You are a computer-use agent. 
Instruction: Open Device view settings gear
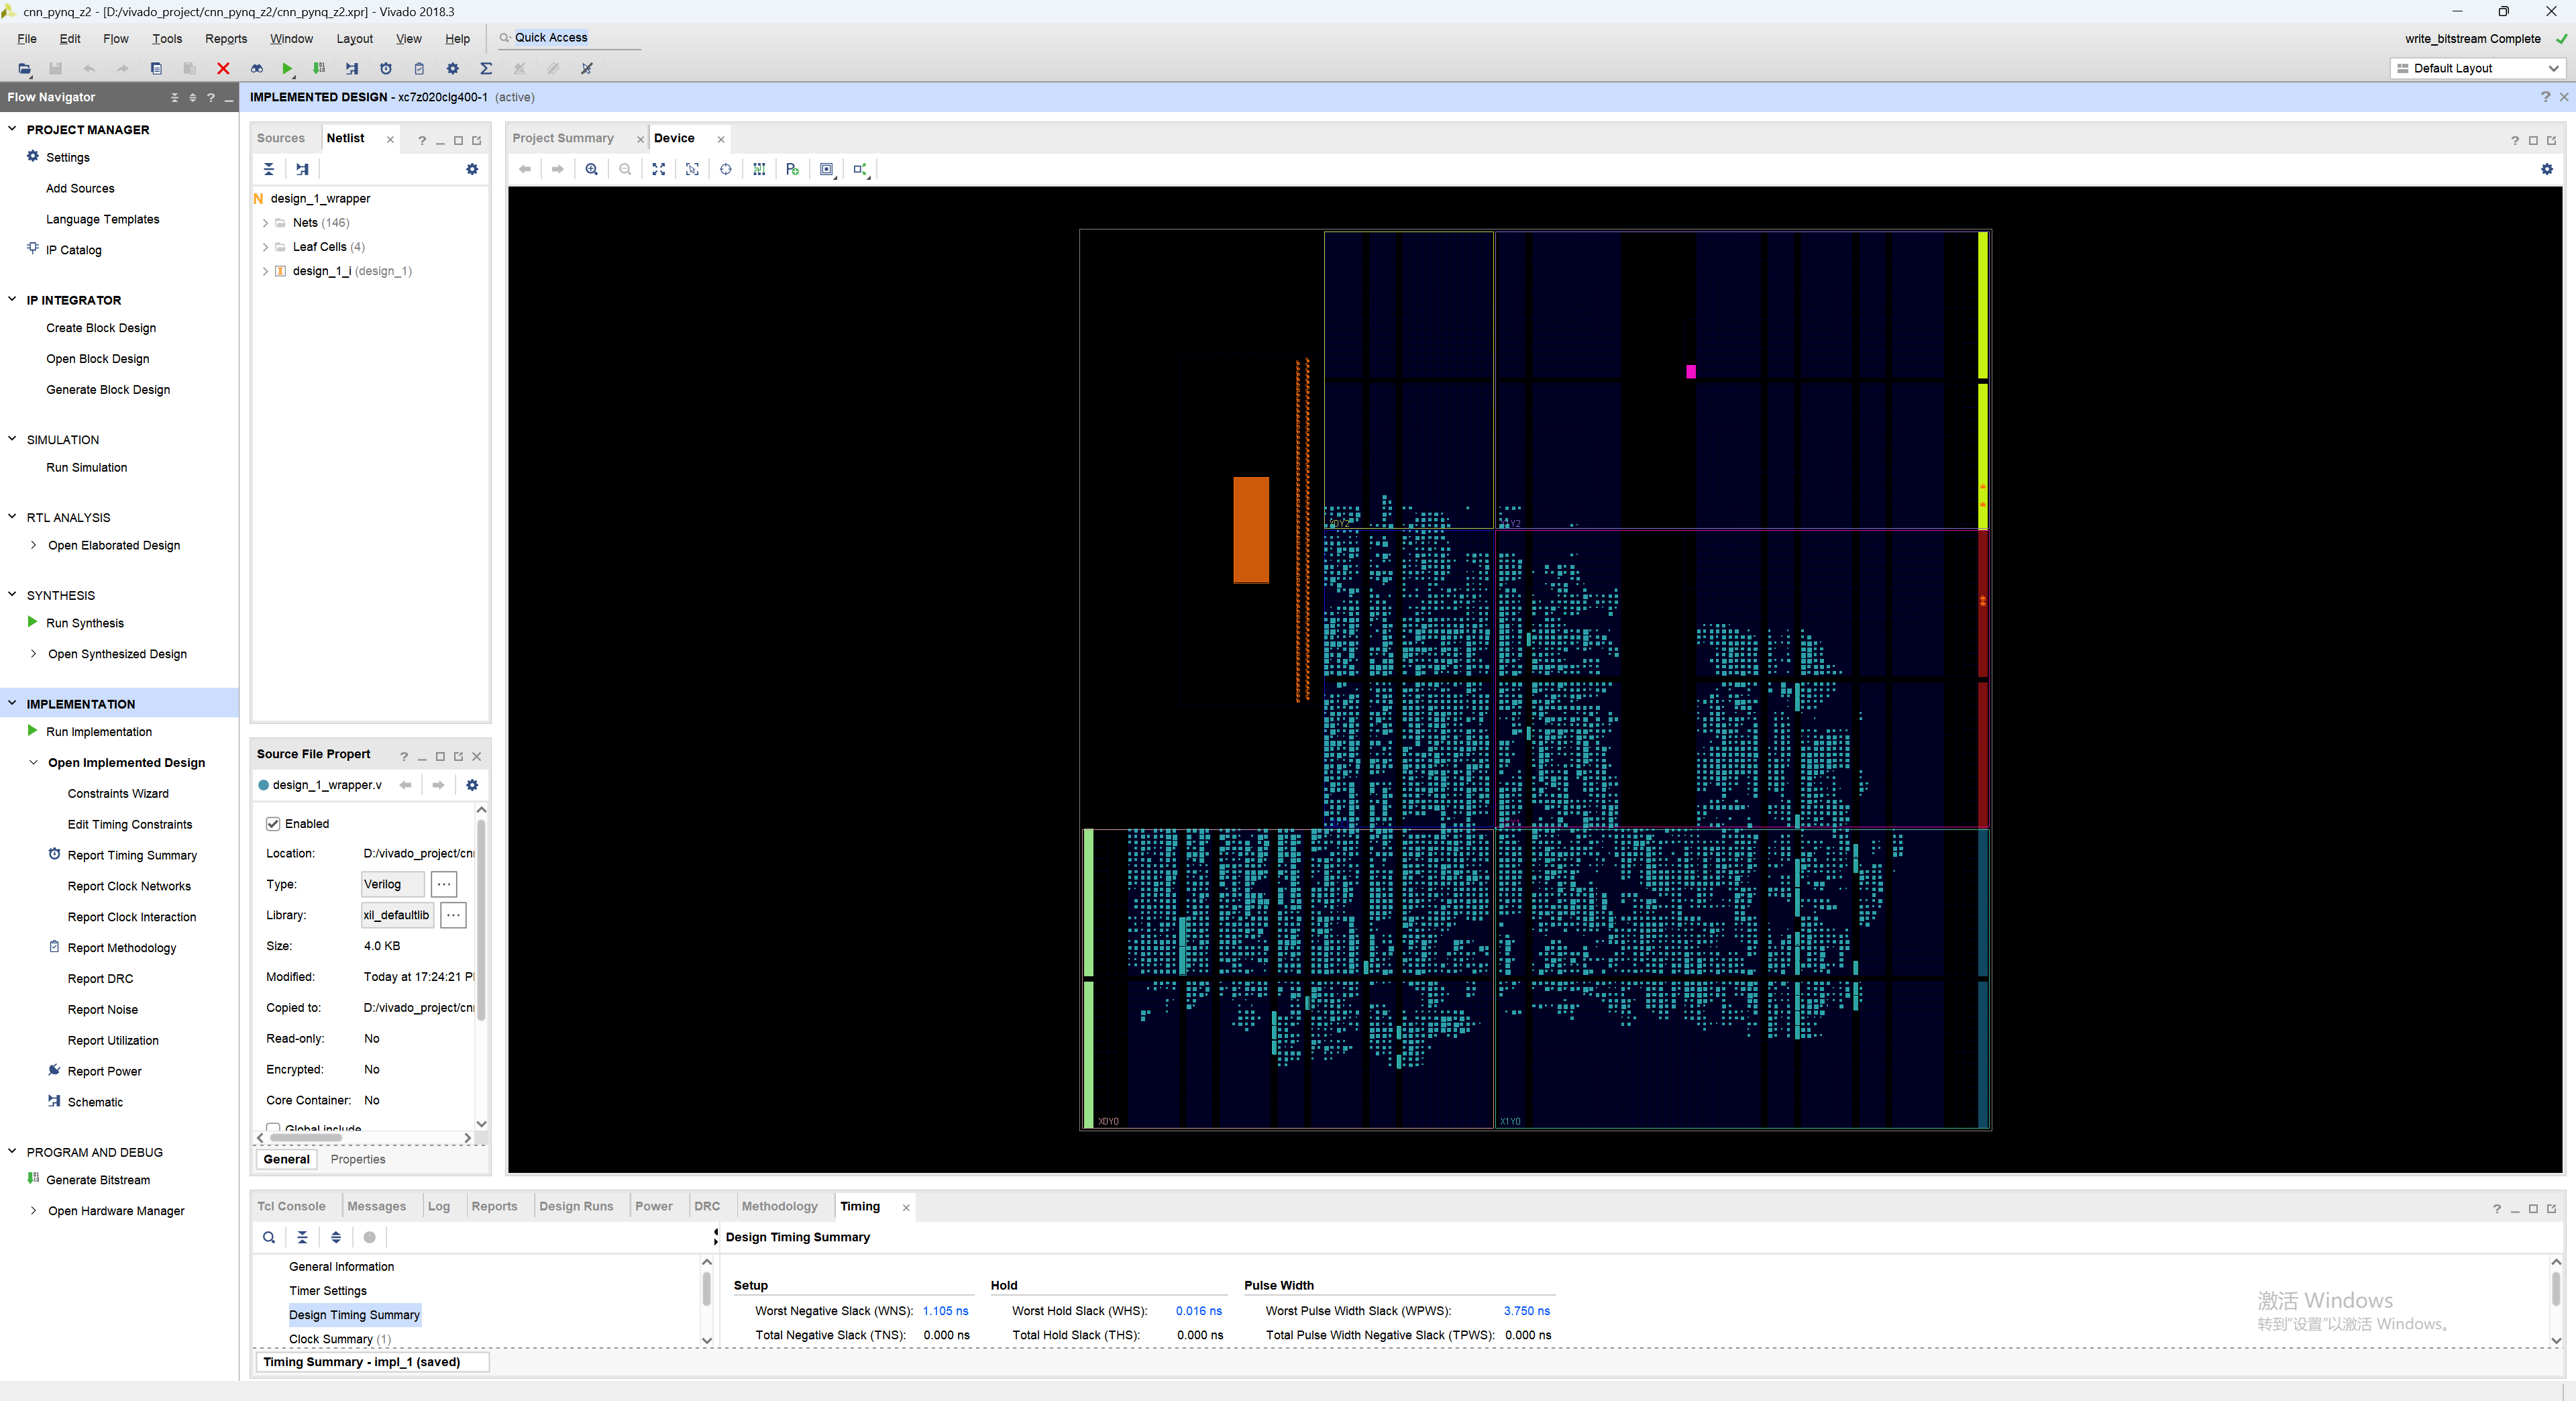pos(2546,169)
